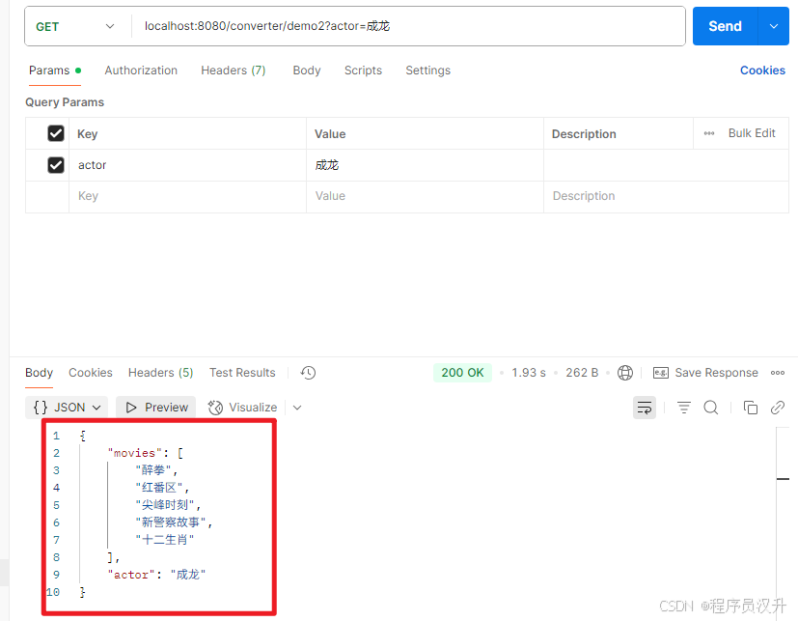Click the "醉拳" entry in response
Viewport: 798px width, 621px height.
coord(153,470)
